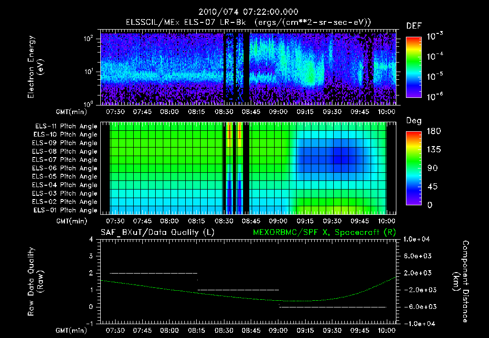Click the Raw Data Quality (Raw) axis label
The image size is (489, 338).
pyautogui.click(x=35, y=282)
